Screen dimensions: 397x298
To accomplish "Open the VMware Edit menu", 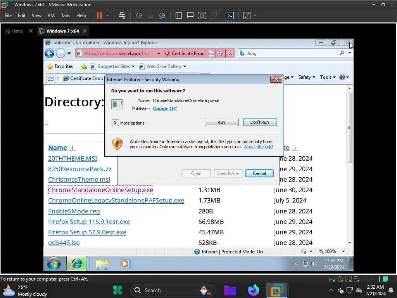I will click(x=22, y=16).
